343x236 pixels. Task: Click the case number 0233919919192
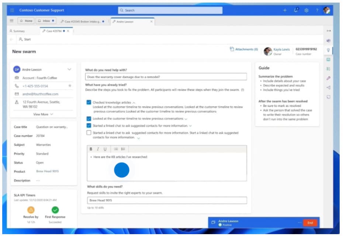306,49
